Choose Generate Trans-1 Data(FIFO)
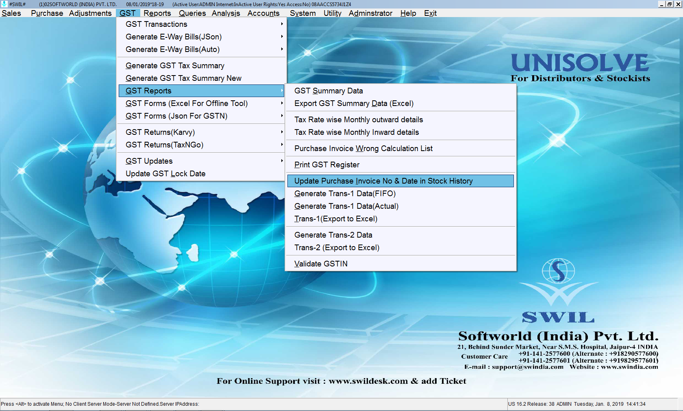 (400, 194)
